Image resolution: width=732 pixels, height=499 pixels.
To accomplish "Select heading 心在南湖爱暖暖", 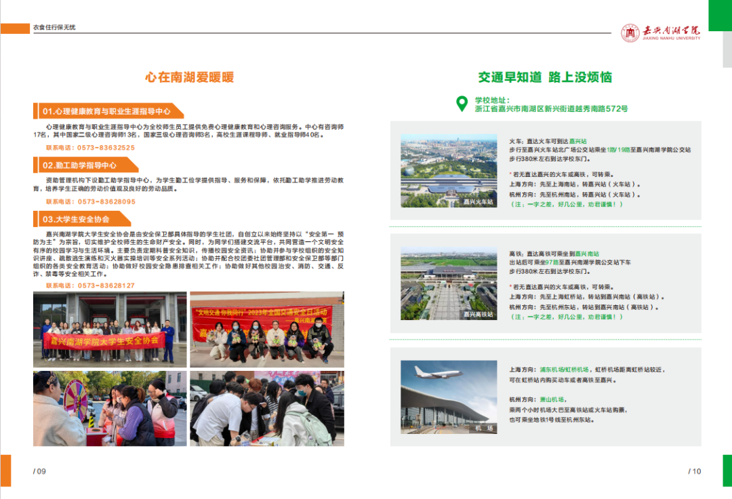I will tap(190, 77).
